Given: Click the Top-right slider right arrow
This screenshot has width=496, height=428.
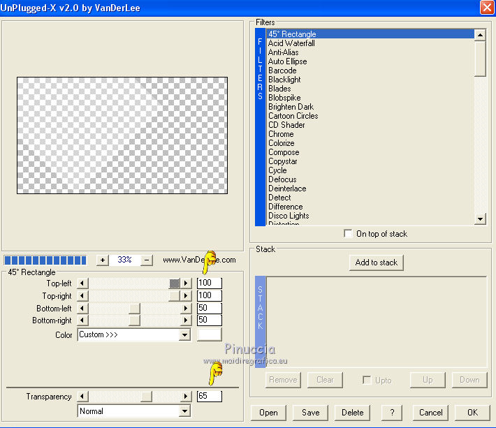Looking at the screenshot, I should pyautogui.click(x=186, y=296).
